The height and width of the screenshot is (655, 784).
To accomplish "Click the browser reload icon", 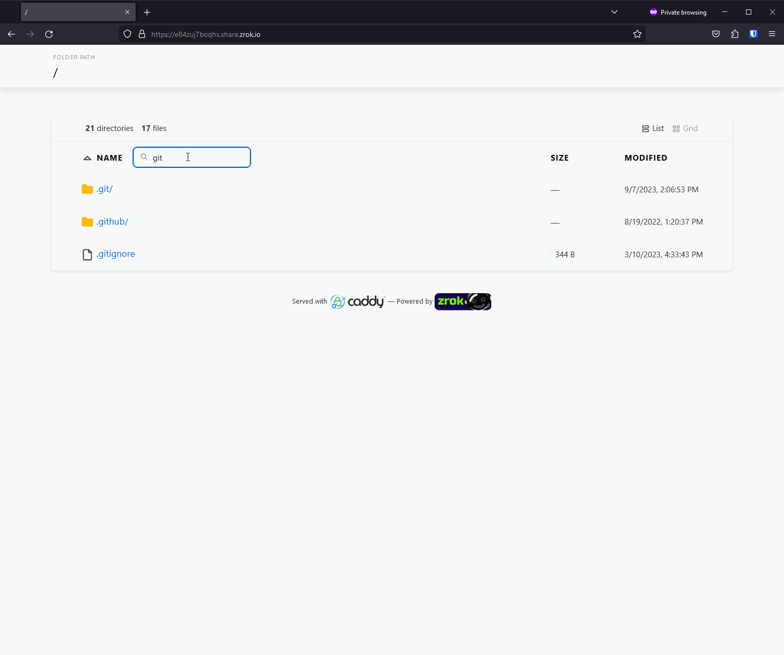I will tap(49, 34).
